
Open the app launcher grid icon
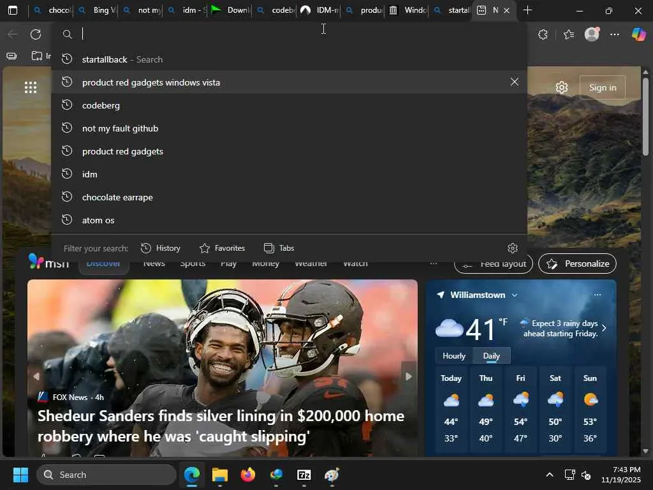31,87
